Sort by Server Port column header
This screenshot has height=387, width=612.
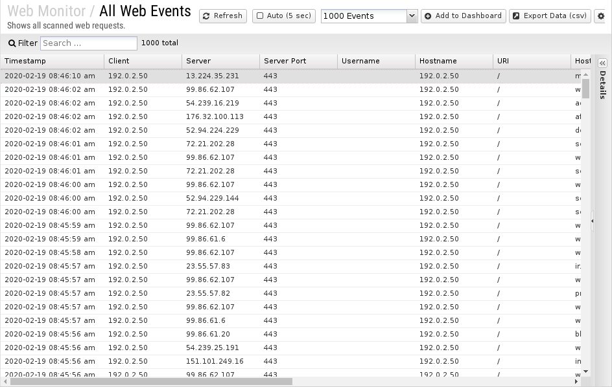coord(298,61)
